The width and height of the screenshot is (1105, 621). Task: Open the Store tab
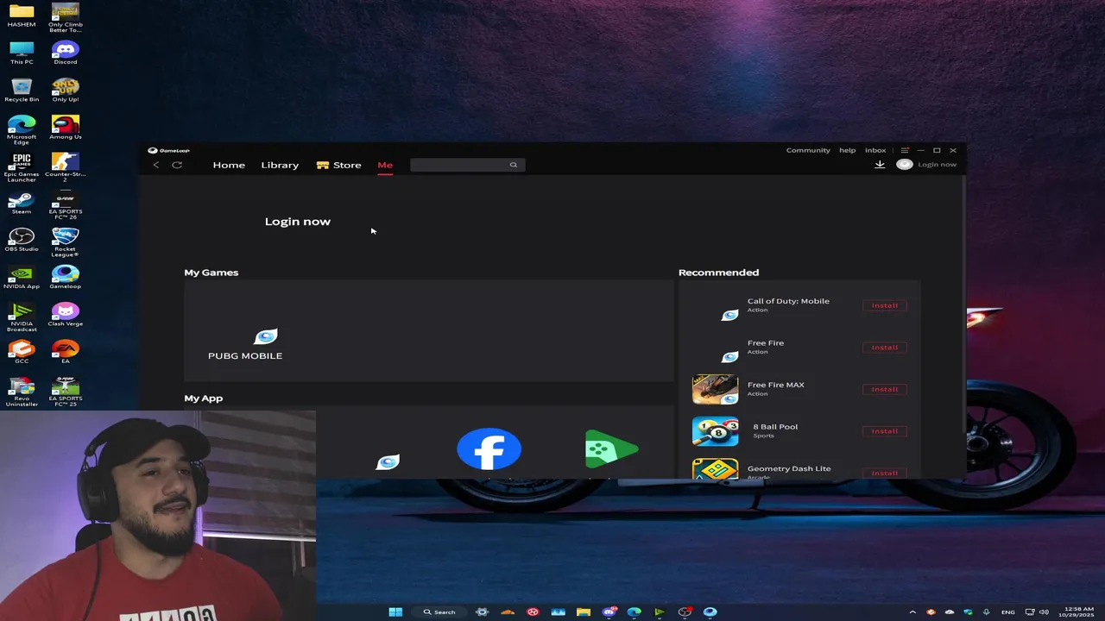click(x=339, y=165)
